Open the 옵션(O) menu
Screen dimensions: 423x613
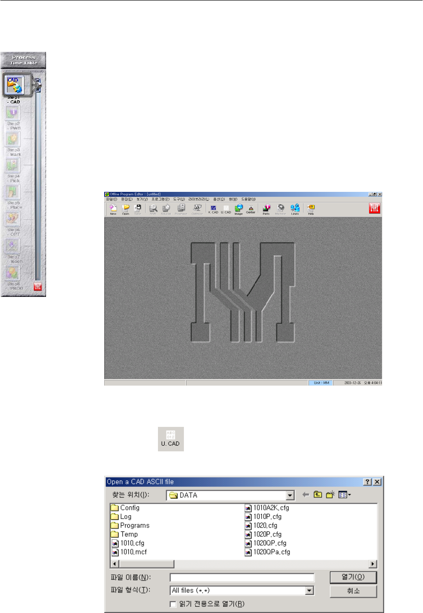(219, 199)
